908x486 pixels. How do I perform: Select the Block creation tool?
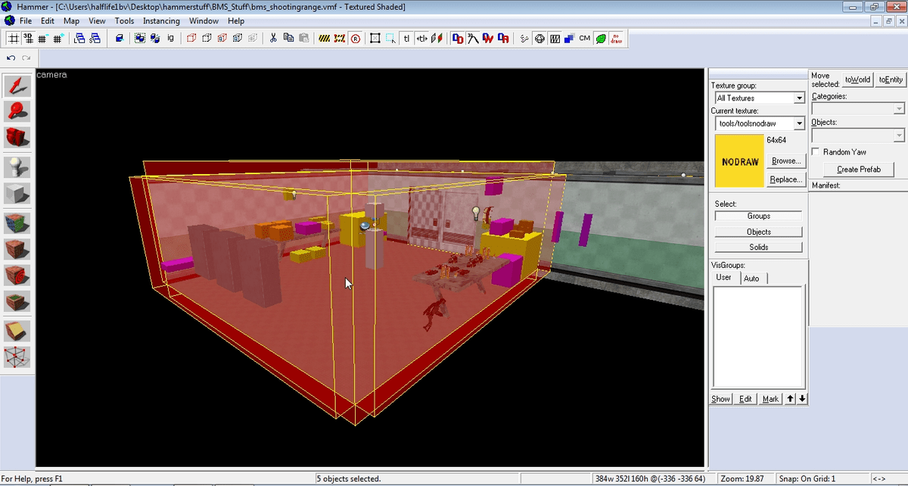17,194
